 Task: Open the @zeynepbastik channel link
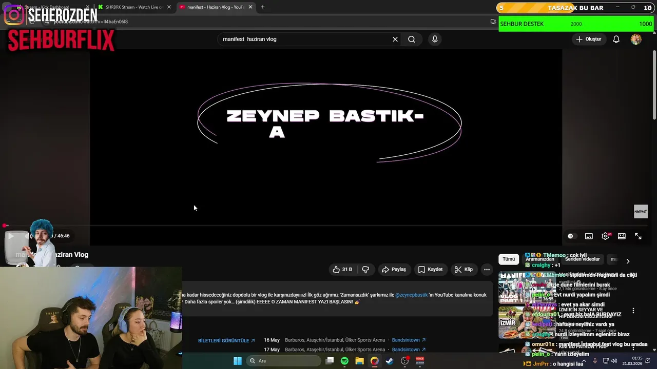click(411, 295)
